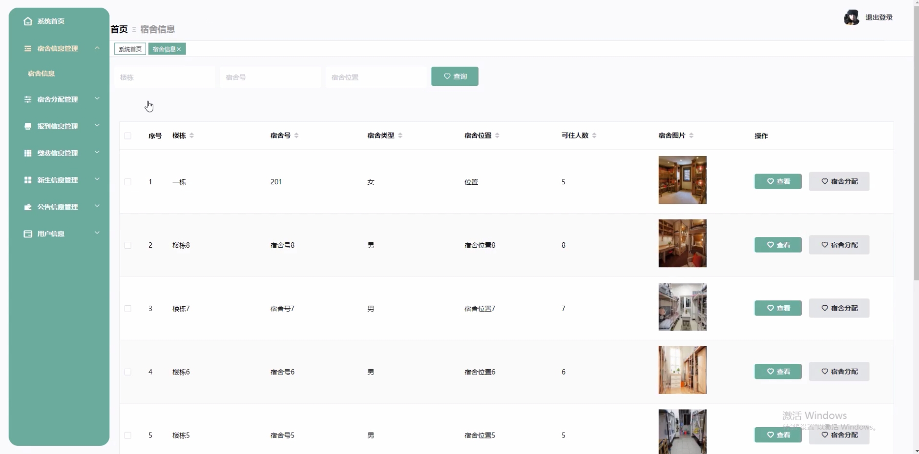Click the user avatar near 退出登录
This screenshot has height=454, width=919.
pyautogui.click(x=851, y=18)
